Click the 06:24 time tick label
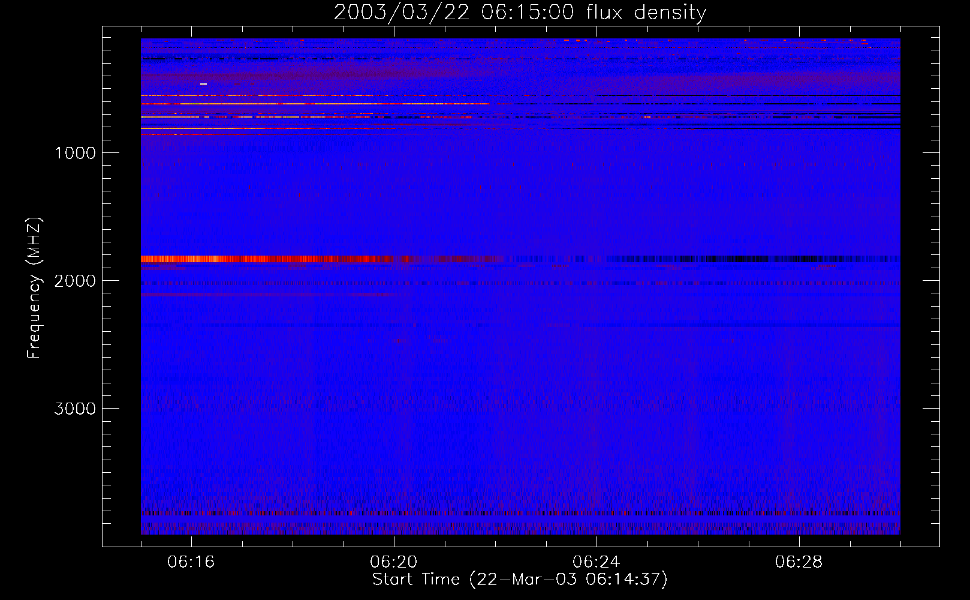The width and height of the screenshot is (970, 600). pos(597,562)
